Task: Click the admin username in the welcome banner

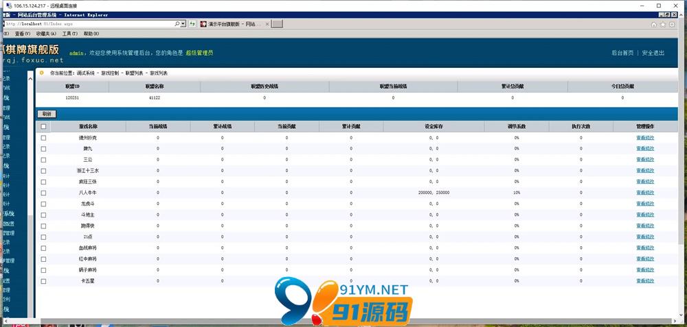Action: (x=76, y=53)
